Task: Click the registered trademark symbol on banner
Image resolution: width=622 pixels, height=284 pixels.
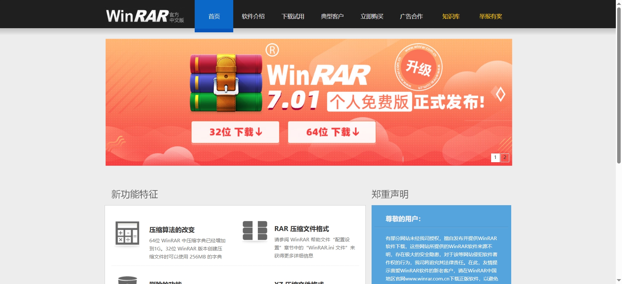Action: point(272,50)
